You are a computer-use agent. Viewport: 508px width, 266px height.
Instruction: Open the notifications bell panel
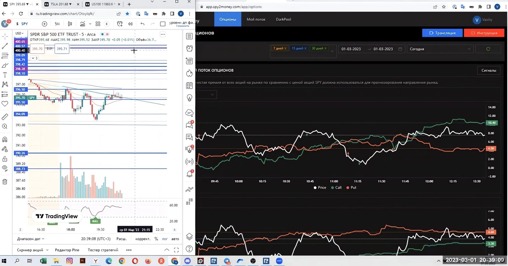tap(190, 174)
